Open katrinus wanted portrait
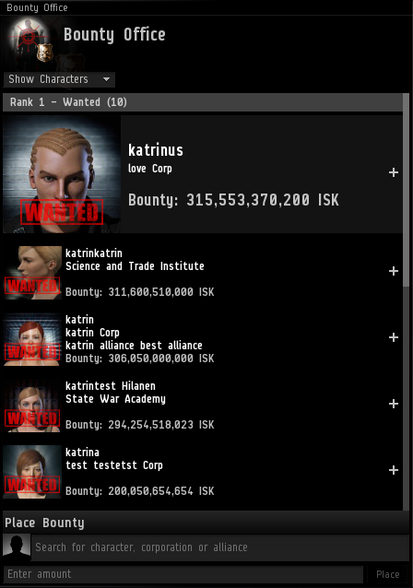This screenshot has width=413, height=588. click(62, 174)
